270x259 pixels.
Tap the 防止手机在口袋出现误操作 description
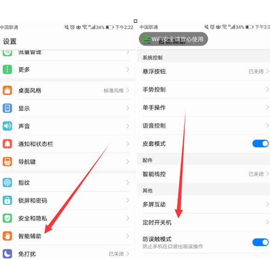click(x=172, y=246)
